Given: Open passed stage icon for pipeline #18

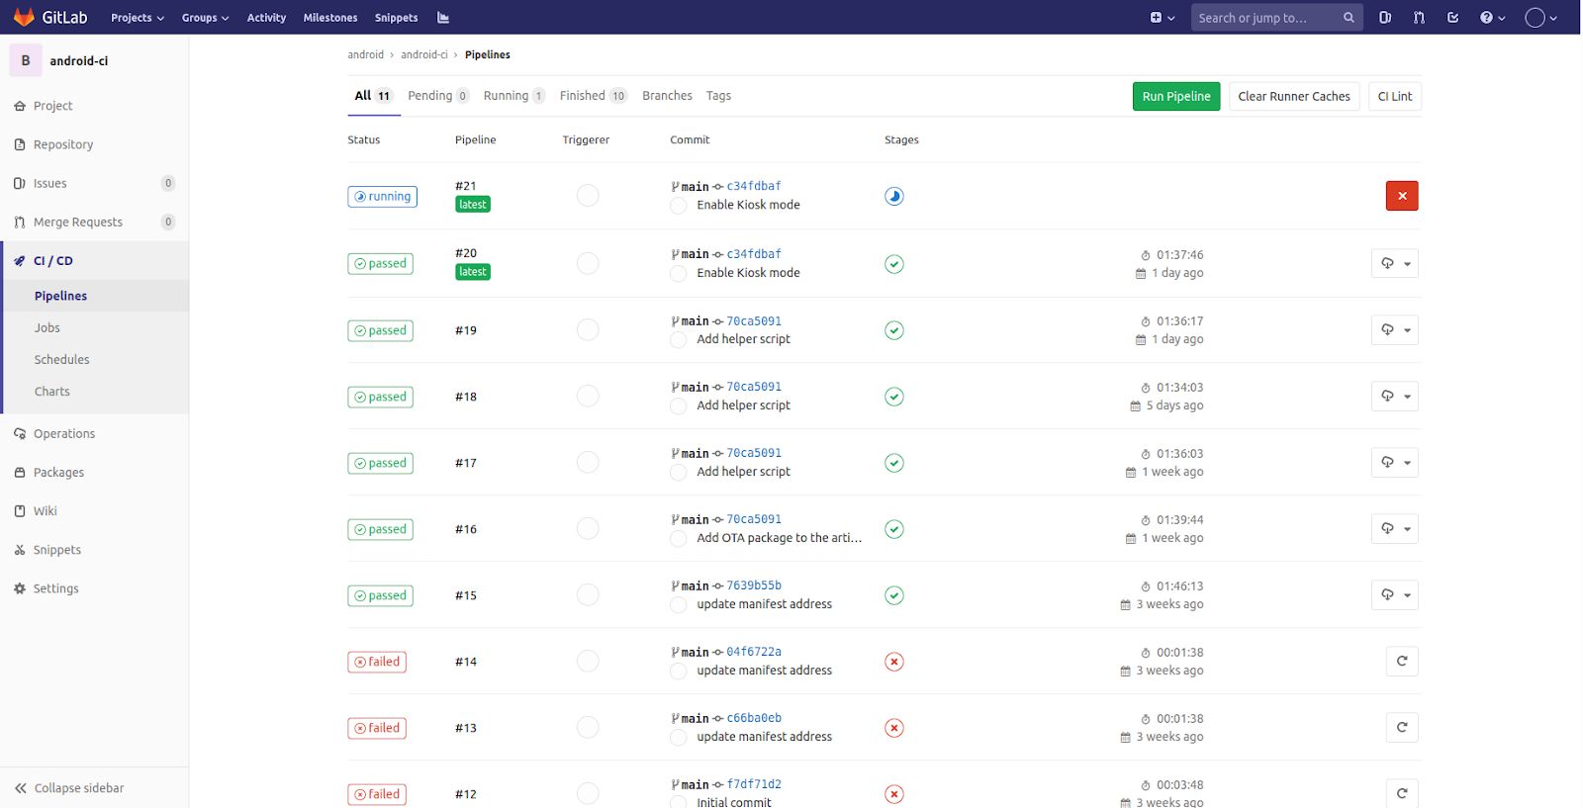Looking at the screenshot, I should click(x=894, y=397).
